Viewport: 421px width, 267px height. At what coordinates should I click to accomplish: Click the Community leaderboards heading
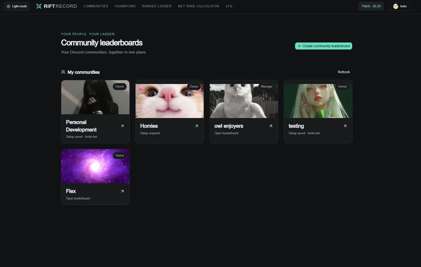102,43
